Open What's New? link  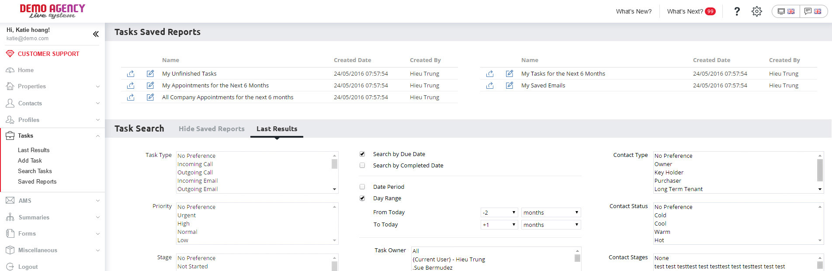click(x=634, y=11)
